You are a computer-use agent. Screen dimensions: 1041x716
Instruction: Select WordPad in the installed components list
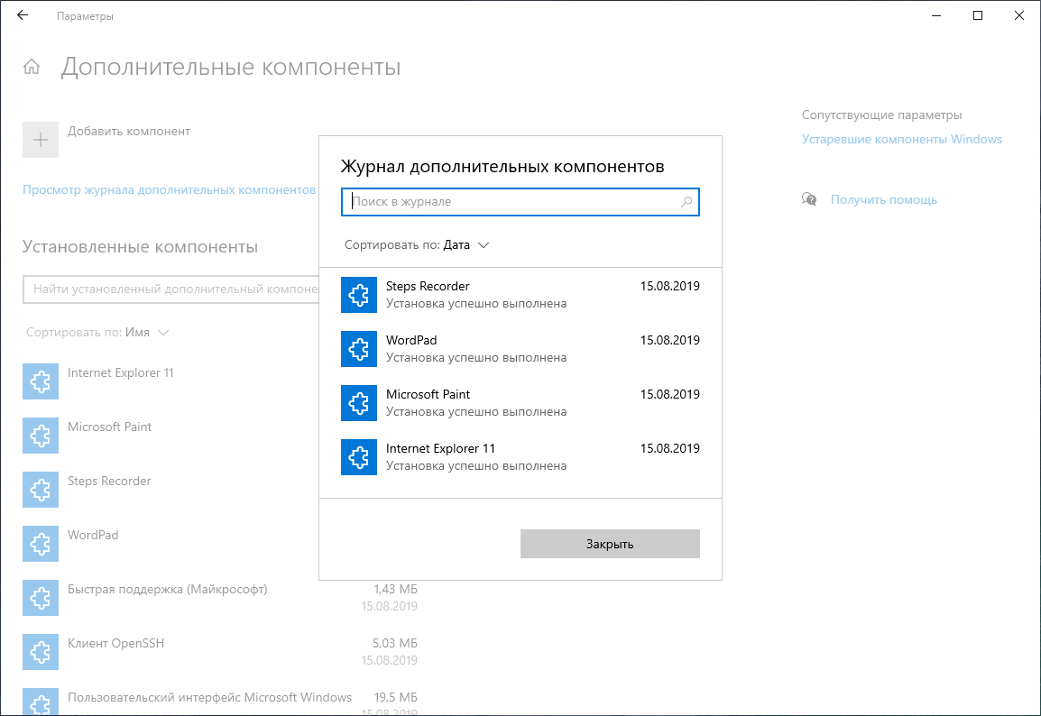tap(93, 536)
